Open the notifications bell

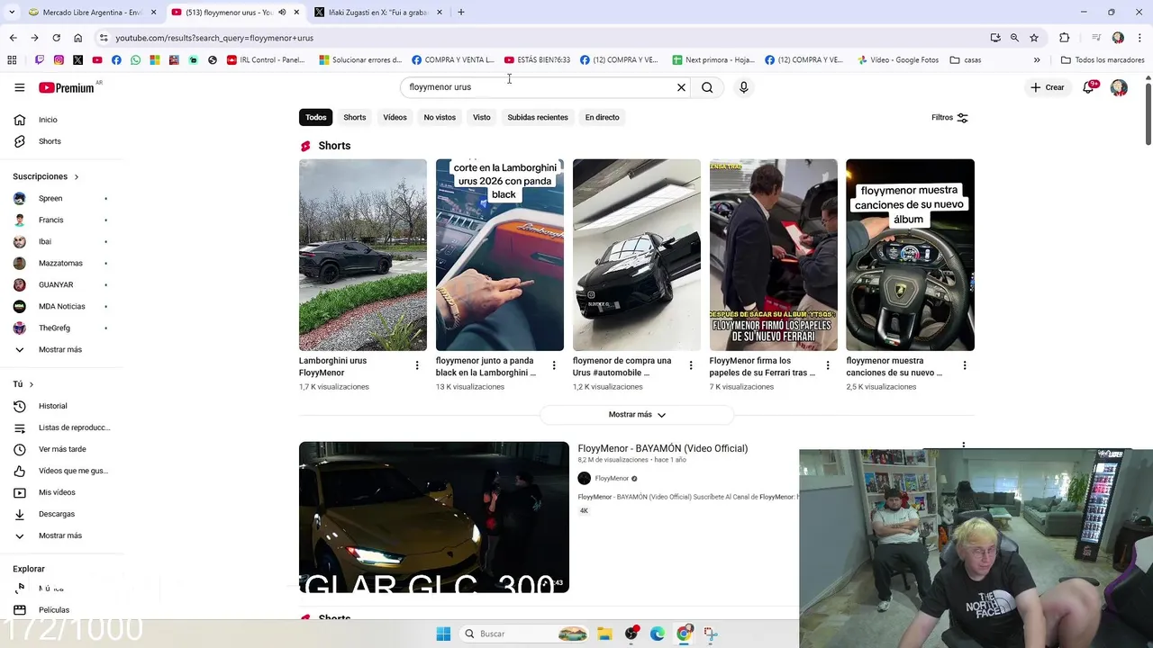(x=1088, y=87)
